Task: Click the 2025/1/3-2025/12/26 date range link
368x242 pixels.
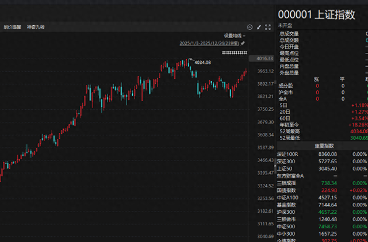Action: click(209, 44)
